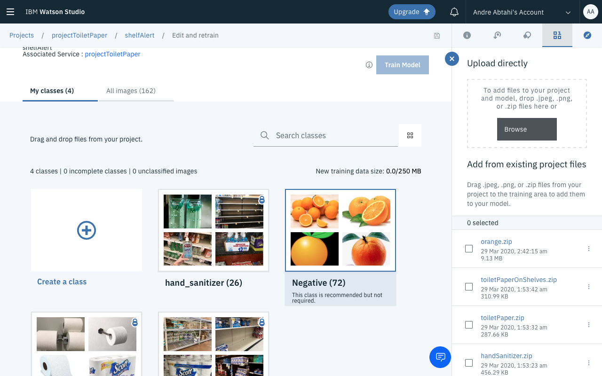Select the data assets grid icon
This screenshot has height=376, width=602.
click(x=557, y=35)
